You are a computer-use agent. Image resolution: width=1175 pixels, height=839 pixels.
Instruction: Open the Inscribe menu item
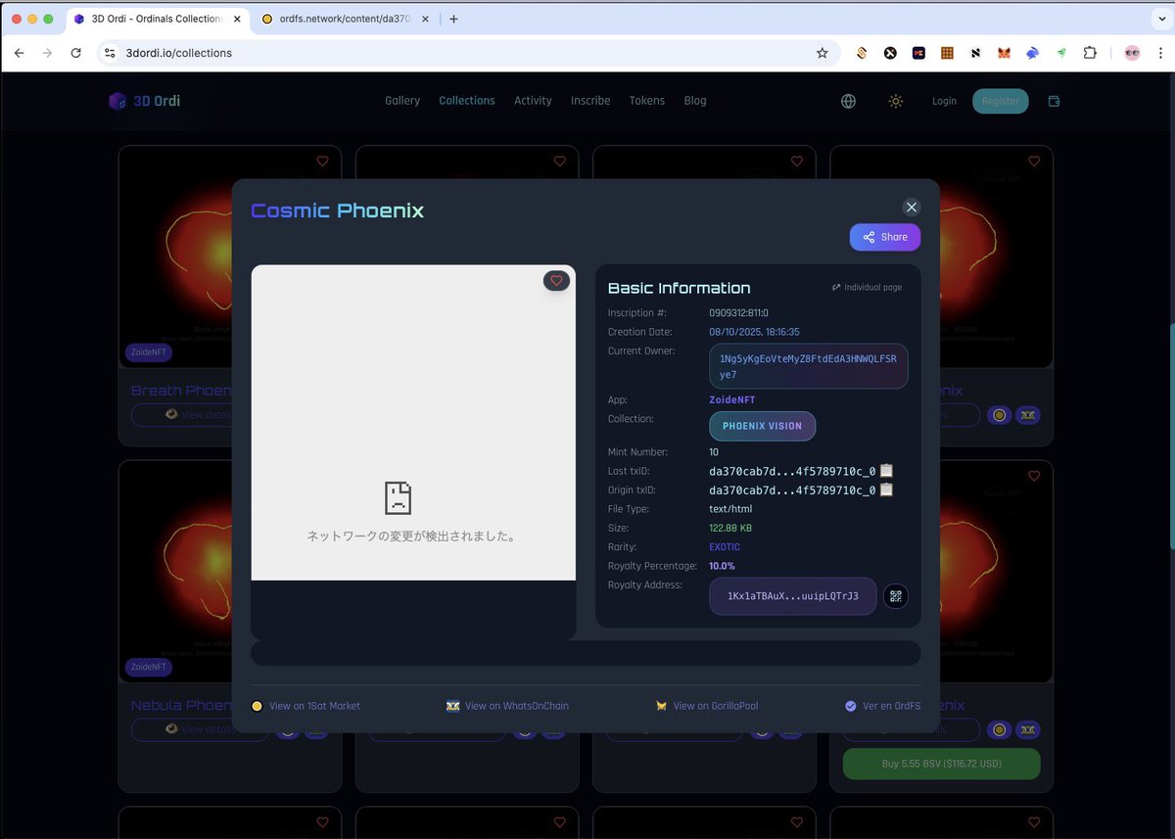pos(590,101)
